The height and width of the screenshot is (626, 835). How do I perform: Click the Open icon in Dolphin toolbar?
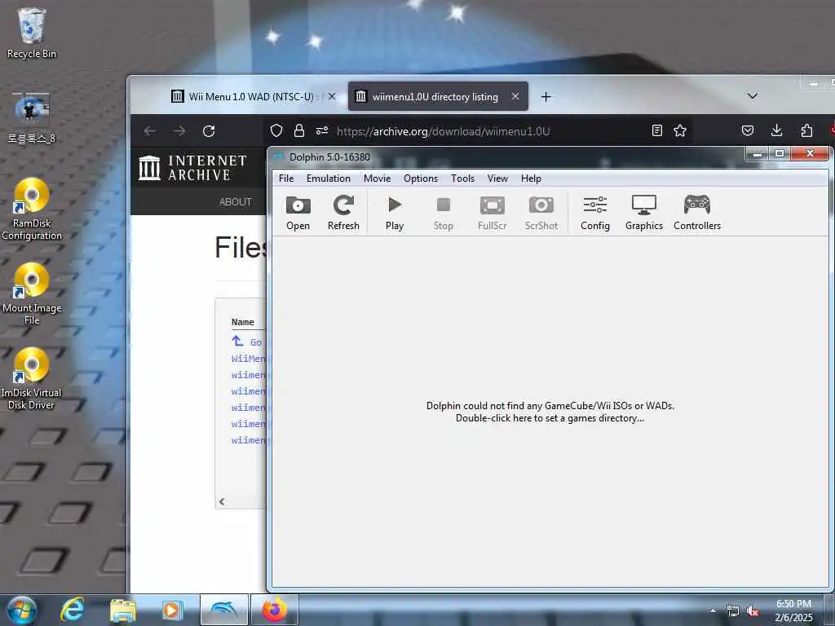point(298,213)
